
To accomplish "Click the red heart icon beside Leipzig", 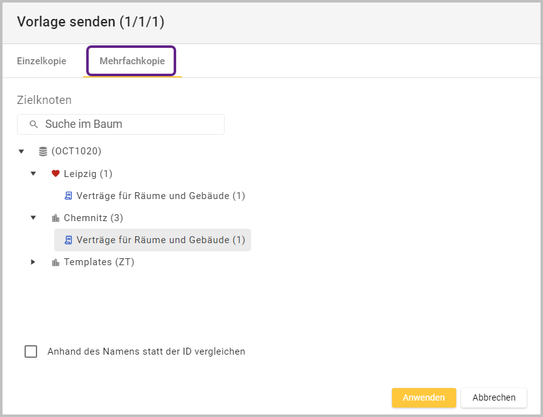I will [x=55, y=174].
